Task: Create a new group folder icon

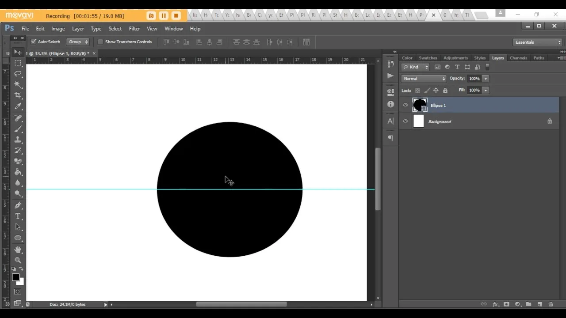Action: point(528,304)
